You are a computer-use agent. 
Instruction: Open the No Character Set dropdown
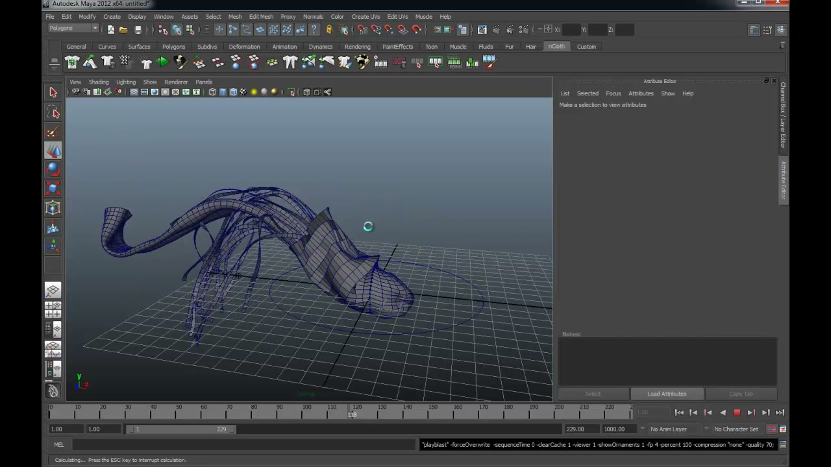(736, 429)
